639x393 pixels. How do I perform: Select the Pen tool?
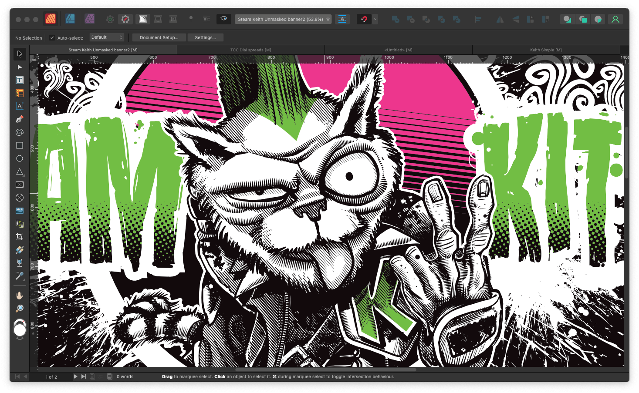20,119
